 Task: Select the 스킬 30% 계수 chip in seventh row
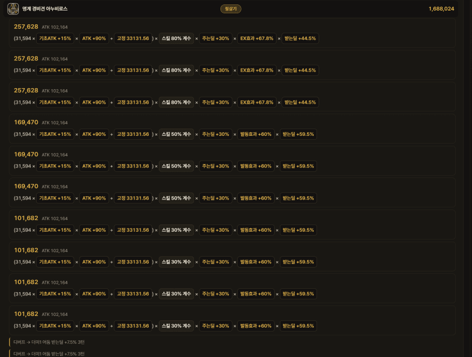[x=176, y=230]
